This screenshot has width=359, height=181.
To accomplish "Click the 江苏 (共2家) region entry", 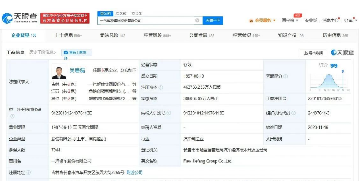I will pyautogui.click(x=64, y=91).
